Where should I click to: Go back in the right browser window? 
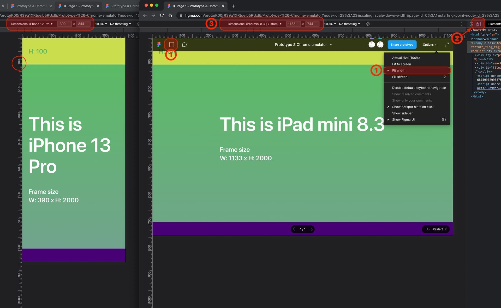point(145,15)
